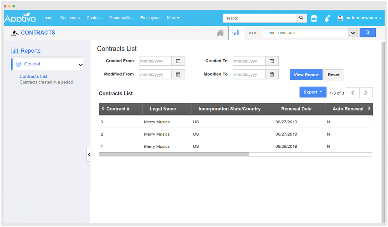388x227 pixels.
Task: Click the blue search contracts magnifier button
Action: [367, 33]
